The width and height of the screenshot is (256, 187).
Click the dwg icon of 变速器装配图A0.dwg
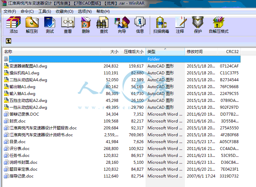coord(6,66)
